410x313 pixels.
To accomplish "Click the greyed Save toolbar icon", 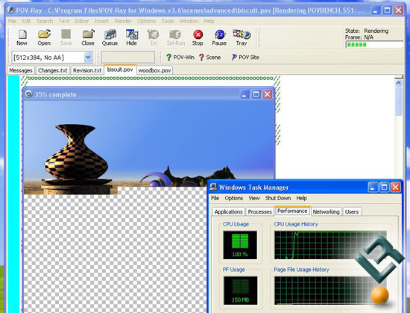I will 66,37.
